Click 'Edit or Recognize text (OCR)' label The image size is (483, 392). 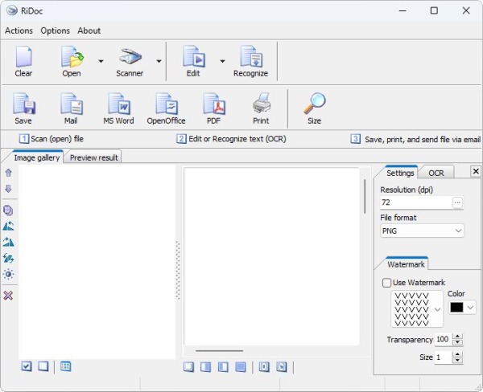tap(237, 139)
